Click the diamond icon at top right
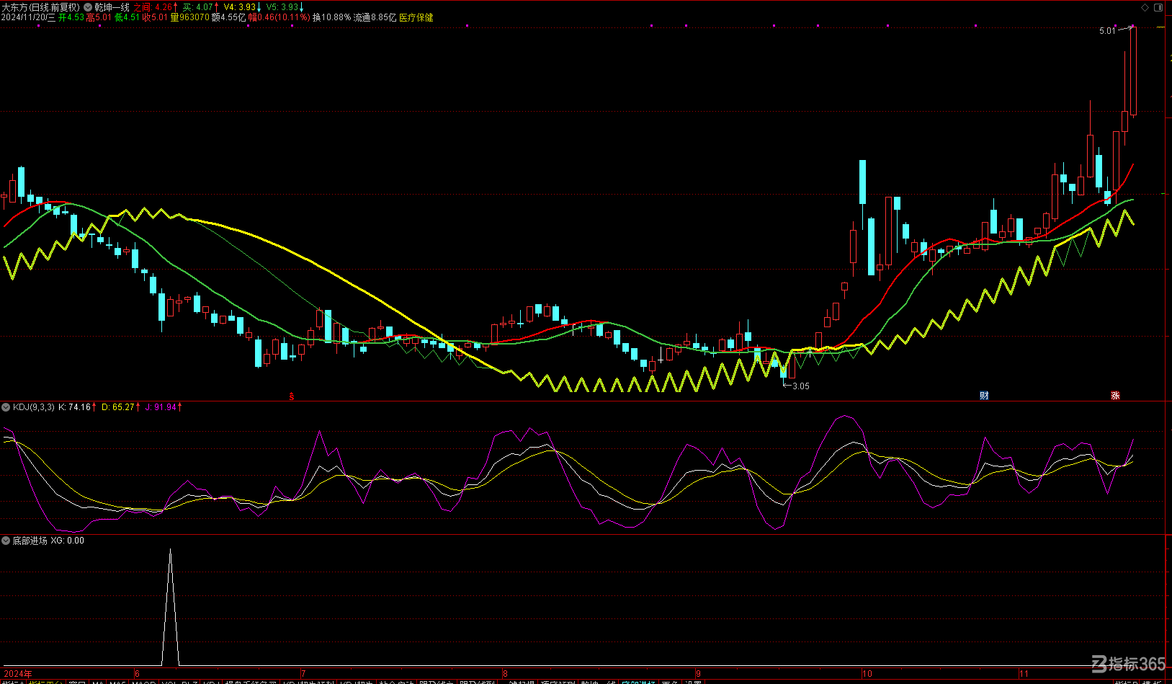Viewport: 1172px width, 684px height. point(1146,7)
